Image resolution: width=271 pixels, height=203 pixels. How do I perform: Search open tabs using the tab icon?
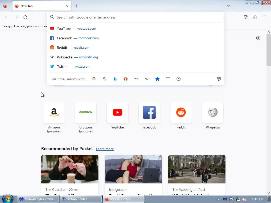pyautogui.click(x=168, y=79)
